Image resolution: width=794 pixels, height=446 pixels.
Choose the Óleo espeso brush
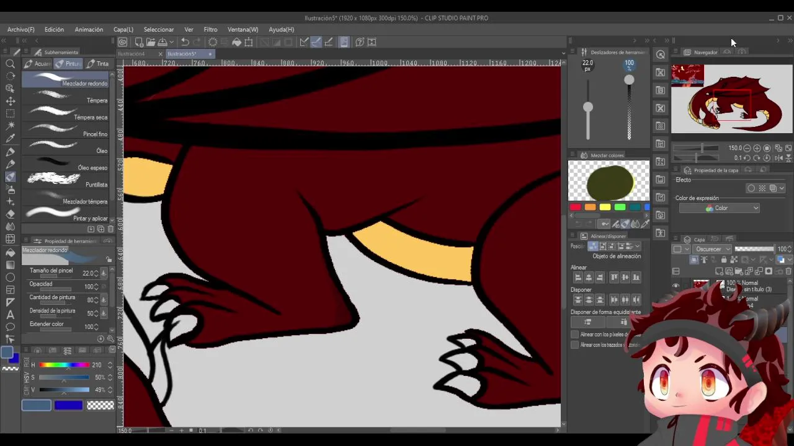pos(66,165)
